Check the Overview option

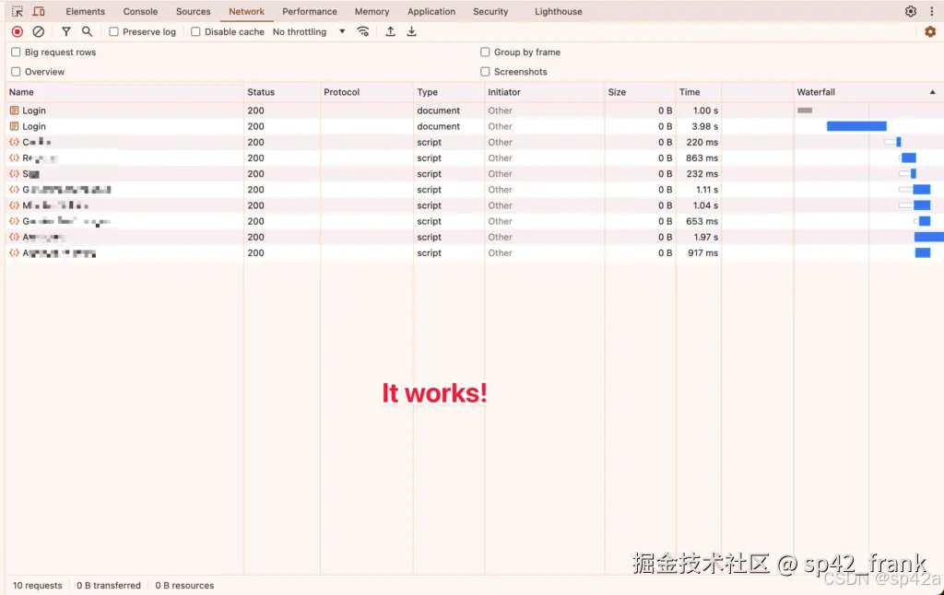16,72
